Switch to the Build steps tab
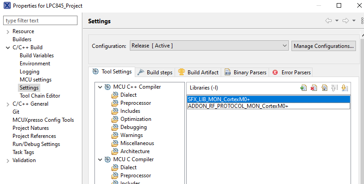 coord(155,72)
